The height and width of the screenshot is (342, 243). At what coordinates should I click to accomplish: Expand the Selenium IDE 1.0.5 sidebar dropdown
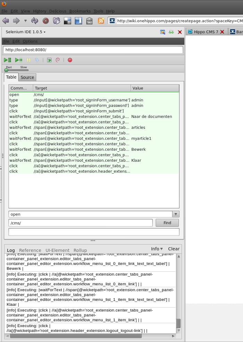click(26, 32)
